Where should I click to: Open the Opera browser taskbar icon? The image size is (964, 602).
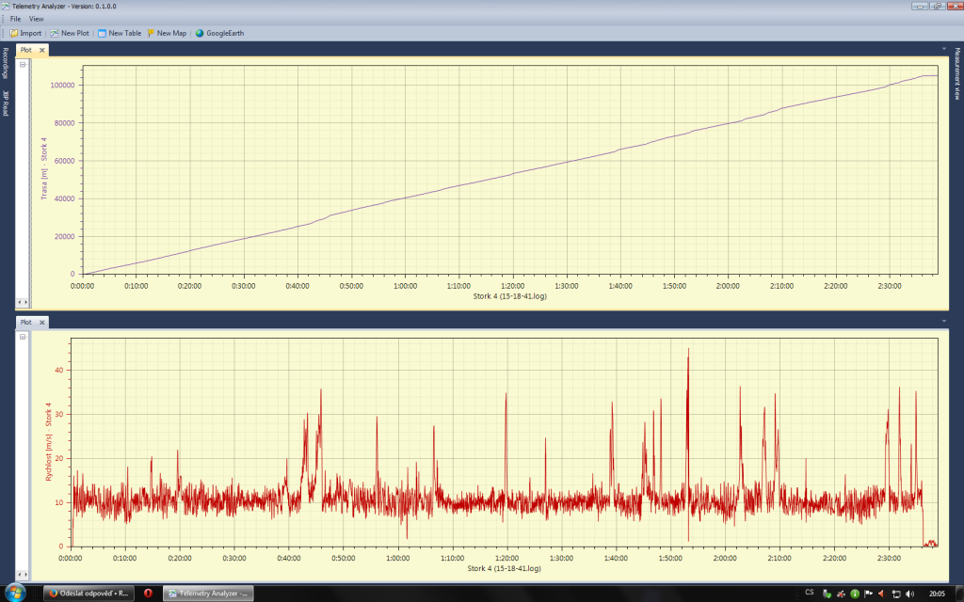[148, 594]
